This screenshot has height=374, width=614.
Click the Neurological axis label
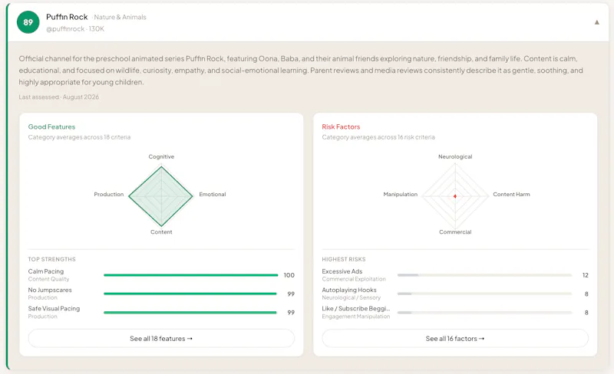pos(455,156)
